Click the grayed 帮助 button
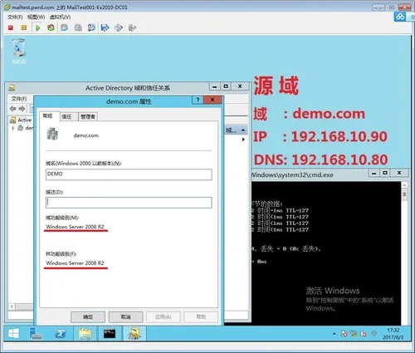The width and height of the screenshot is (415, 353). 201,317
